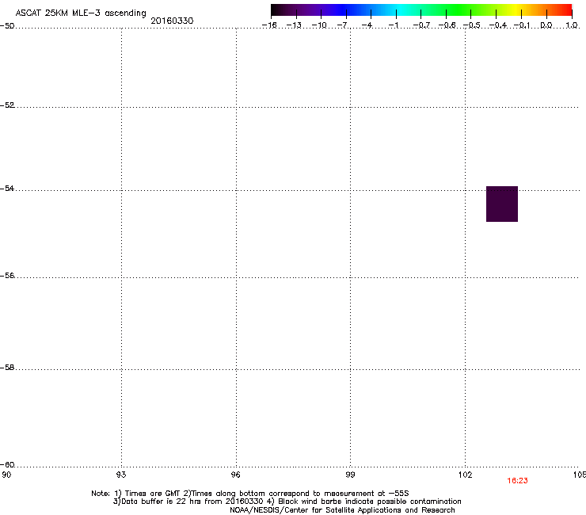Click the color scale value -0.7
Screen dimensions: 586x515
[421, 25]
